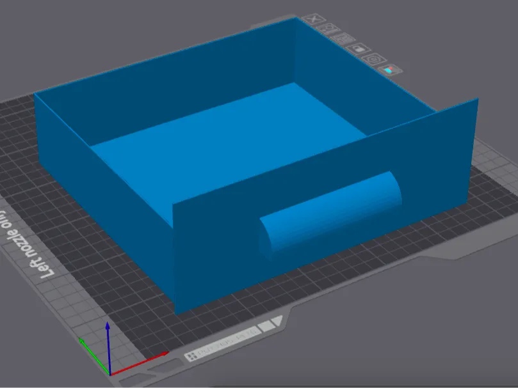Click the arrange objects plate icon
Viewport: 518px width, 388px height.
(344, 38)
